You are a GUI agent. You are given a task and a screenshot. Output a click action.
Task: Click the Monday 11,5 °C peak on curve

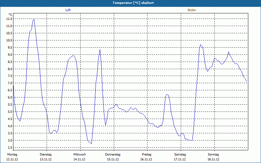[x=34, y=20]
